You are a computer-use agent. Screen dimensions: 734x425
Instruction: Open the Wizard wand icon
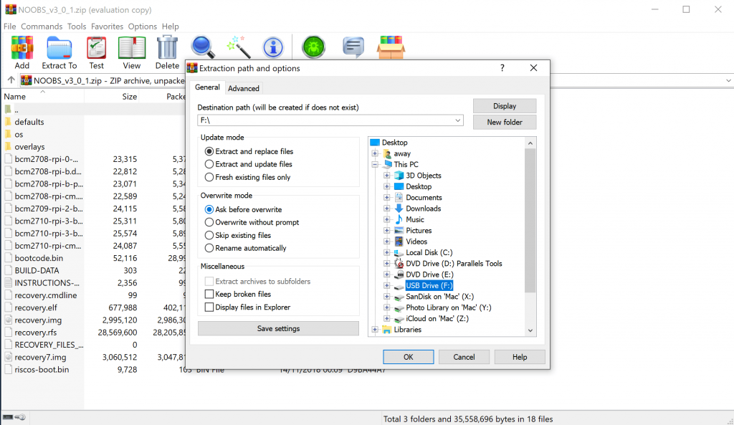237,47
